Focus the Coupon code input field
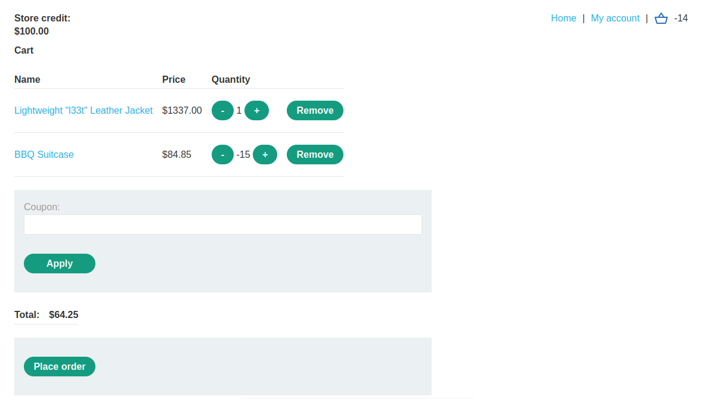 pyautogui.click(x=222, y=225)
